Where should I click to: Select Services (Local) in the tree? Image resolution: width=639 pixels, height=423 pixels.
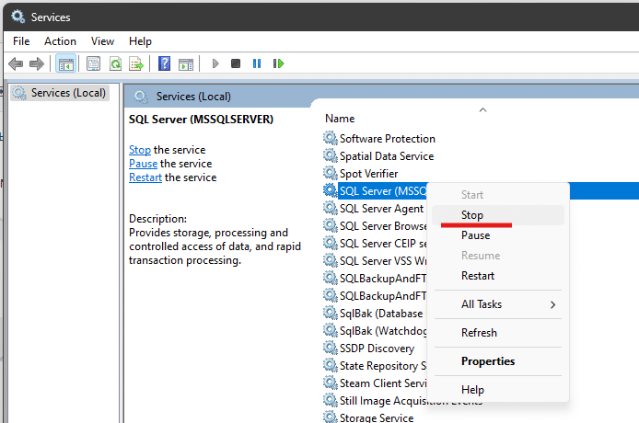[x=68, y=93]
